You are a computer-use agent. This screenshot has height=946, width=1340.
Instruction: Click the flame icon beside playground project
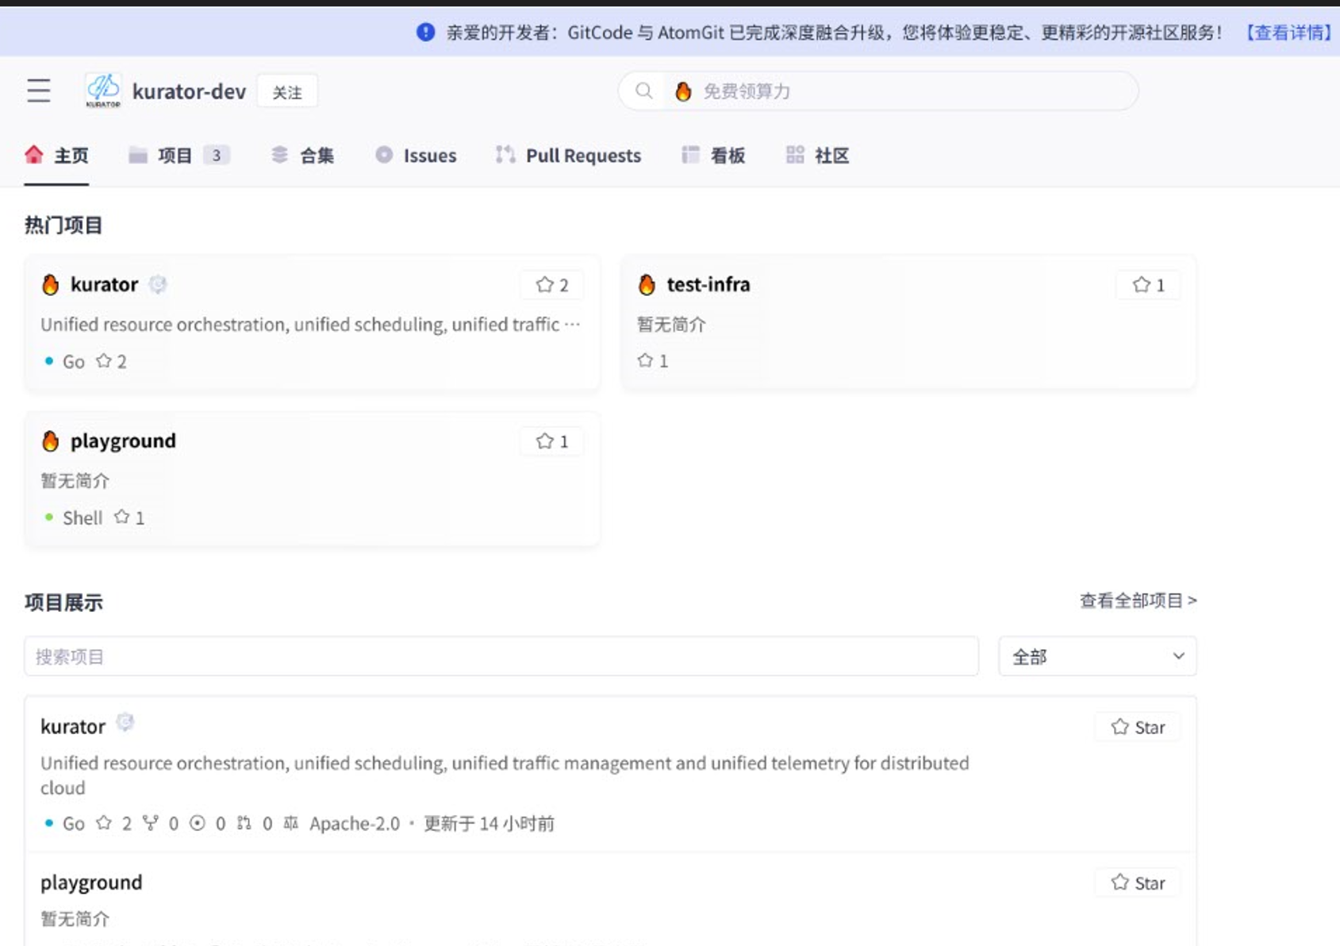click(x=51, y=440)
